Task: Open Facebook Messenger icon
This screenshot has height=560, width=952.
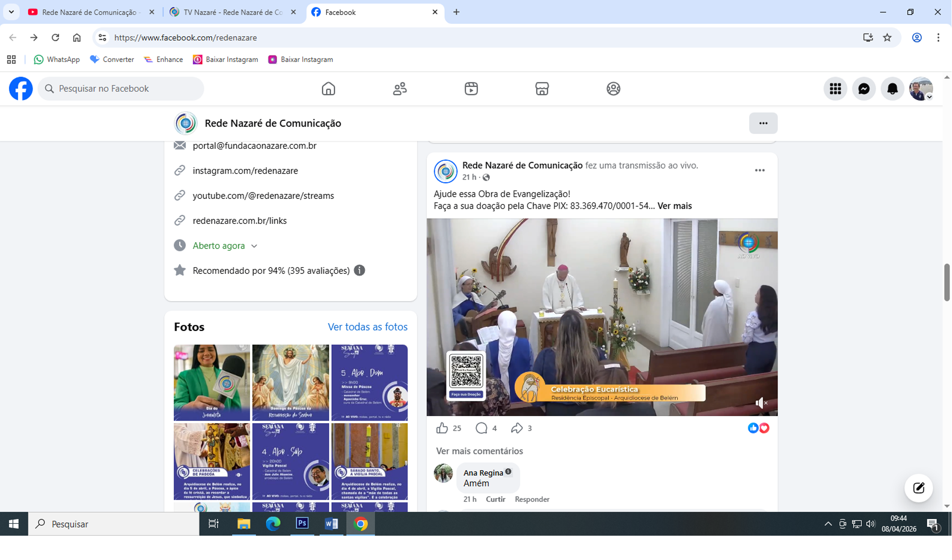Action: pos(864,89)
